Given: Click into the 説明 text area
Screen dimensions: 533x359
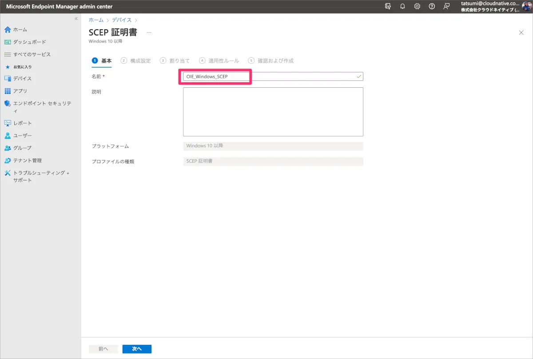Looking at the screenshot, I should [x=273, y=112].
